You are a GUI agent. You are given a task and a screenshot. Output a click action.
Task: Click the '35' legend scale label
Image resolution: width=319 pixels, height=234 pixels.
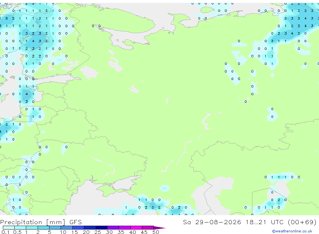pyautogui.click(x=121, y=232)
